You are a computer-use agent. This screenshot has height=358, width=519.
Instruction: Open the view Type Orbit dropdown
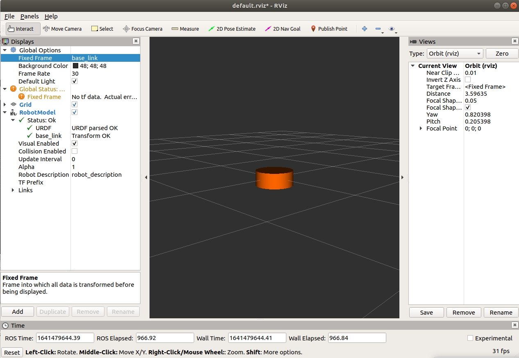point(455,54)
